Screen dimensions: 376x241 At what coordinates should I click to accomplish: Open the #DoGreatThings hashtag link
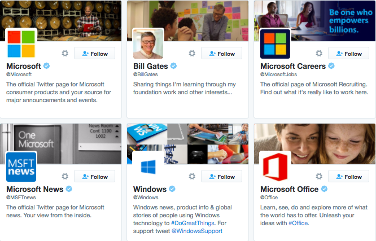pyautogui.click(x=193, y=223)
